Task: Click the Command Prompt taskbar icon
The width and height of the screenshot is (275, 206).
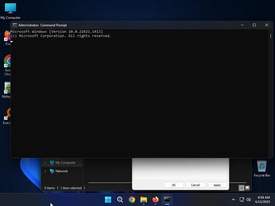Action: 167,200
